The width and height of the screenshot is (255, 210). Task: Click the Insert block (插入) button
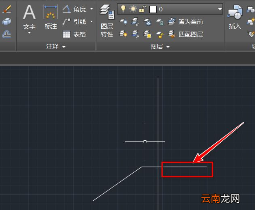tap(235, 17)
